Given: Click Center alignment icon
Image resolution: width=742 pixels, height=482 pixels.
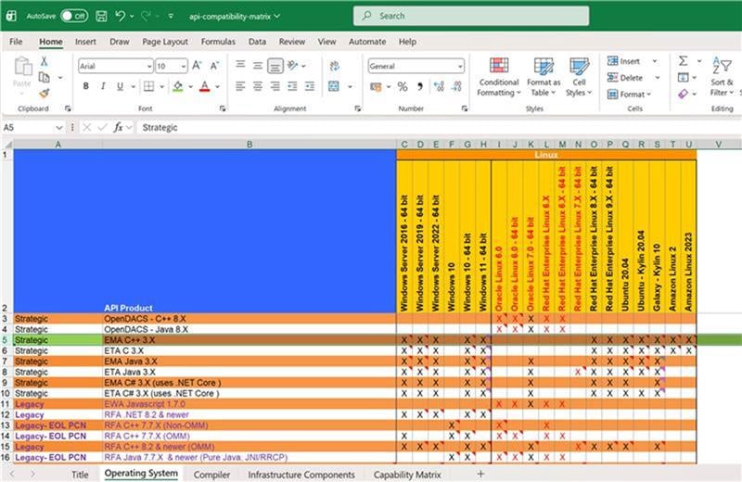Looking at the screenshot, I should (258, 86).
